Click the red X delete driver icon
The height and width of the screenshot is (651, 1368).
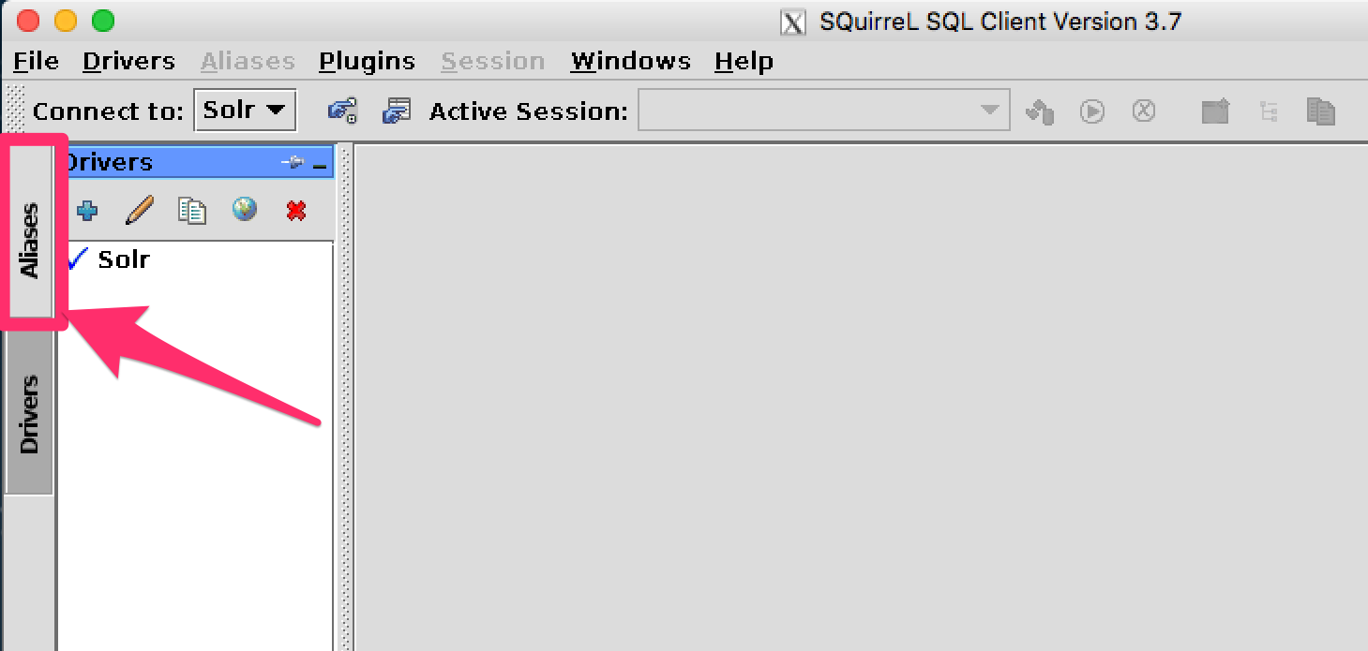(x=296, y=211)
